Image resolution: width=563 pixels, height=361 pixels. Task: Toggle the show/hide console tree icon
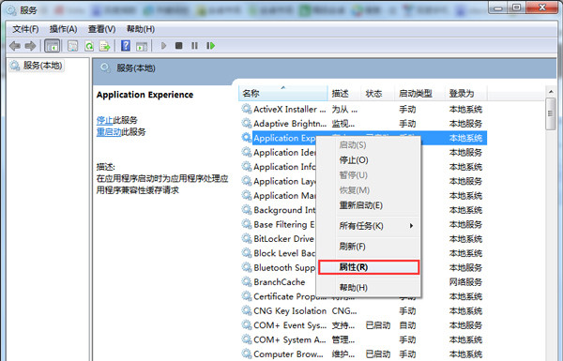click(x=52, y=46)
